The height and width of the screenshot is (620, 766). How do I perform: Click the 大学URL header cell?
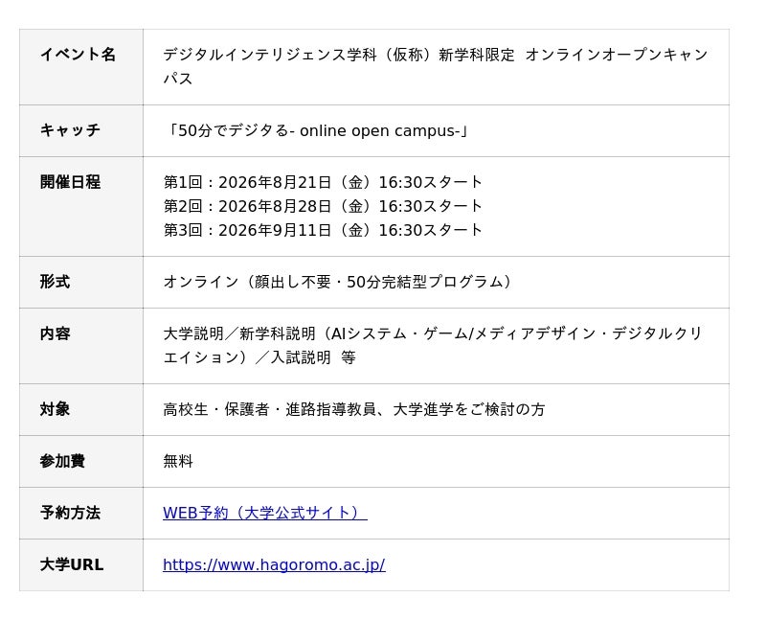[81, 564]
